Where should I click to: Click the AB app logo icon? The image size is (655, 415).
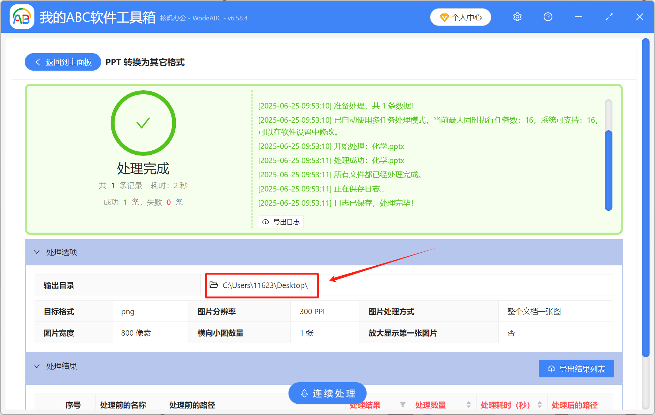22,17
